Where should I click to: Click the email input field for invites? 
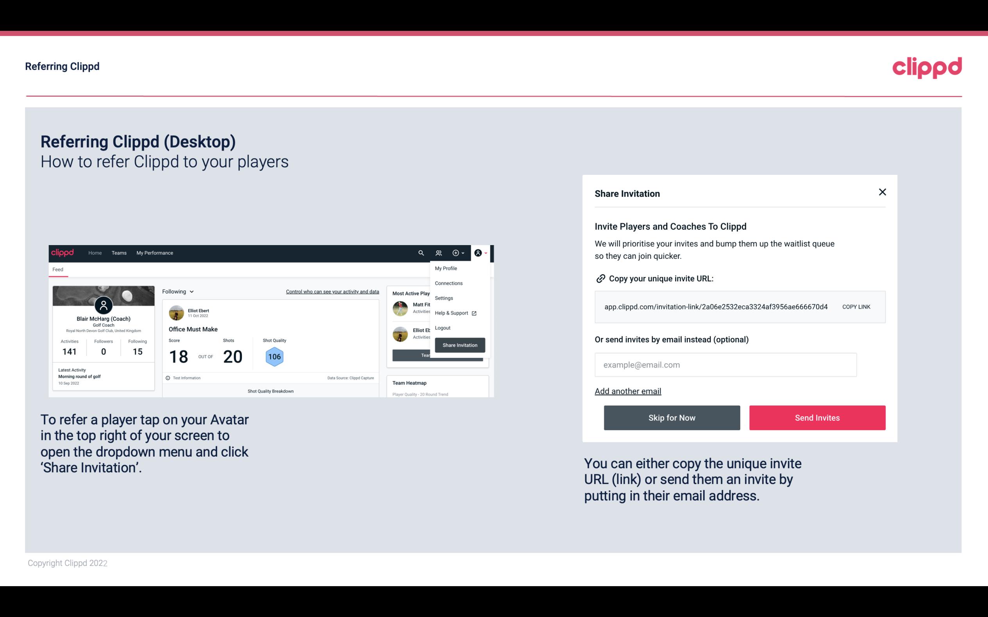(725, 365)
